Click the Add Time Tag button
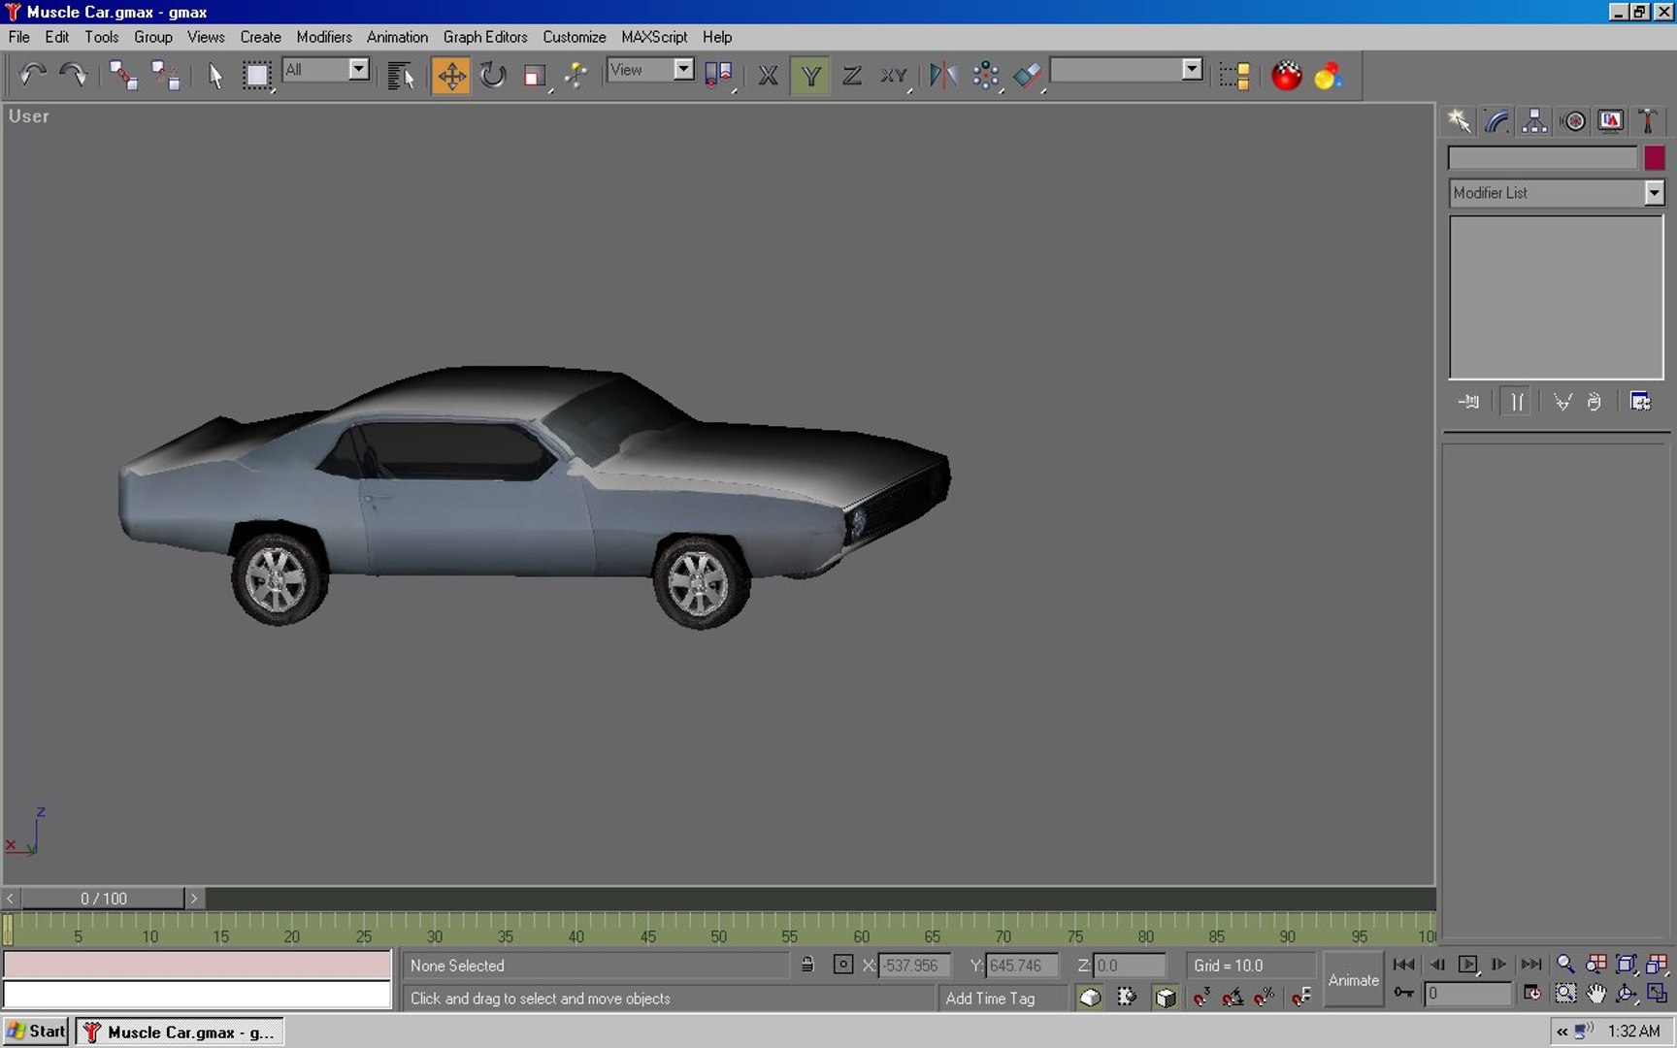This screenshot has width=1677, height=1048. 990,998
